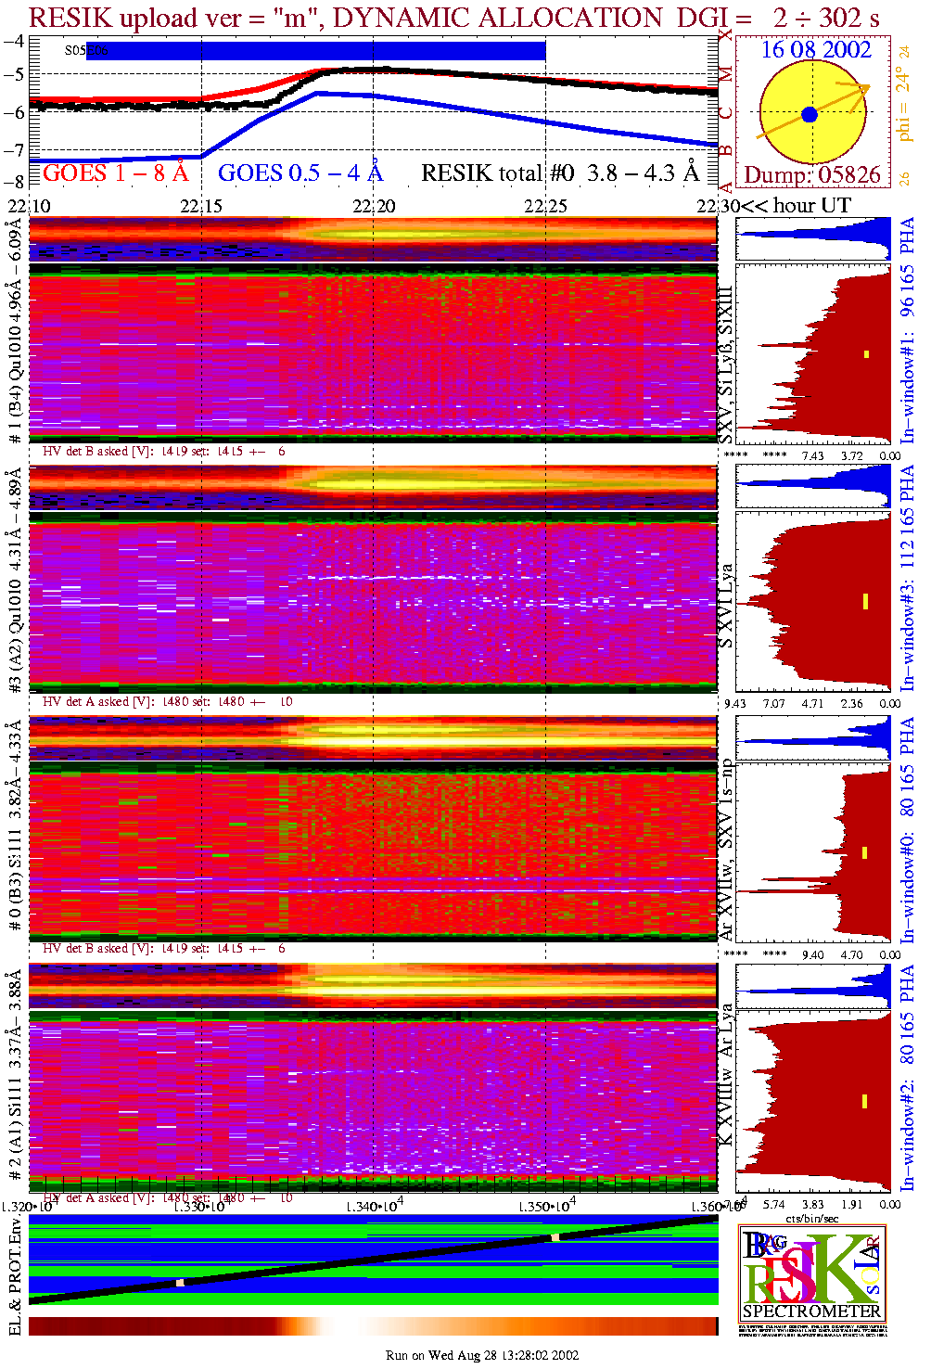Click the blue dot on the solar disk
The image size is (931, 1369).
[x=809, y=114]
